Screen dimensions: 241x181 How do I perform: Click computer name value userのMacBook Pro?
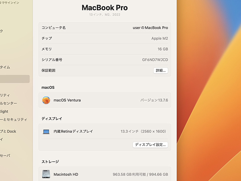point(150,28)
